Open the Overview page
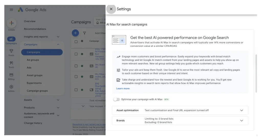The height and width of the screenshot is (140, 262). 30,21
